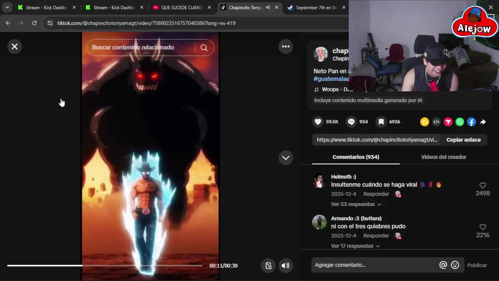
Task: Open the emoji picker icon
Action: click(x=455, y=265)
